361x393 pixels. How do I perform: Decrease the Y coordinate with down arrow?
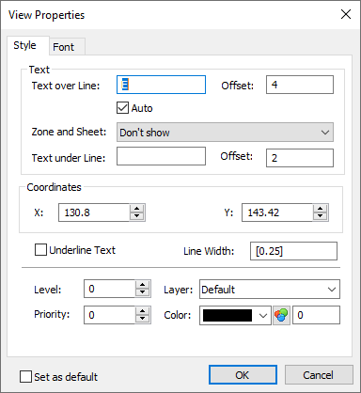coord(320,216)
